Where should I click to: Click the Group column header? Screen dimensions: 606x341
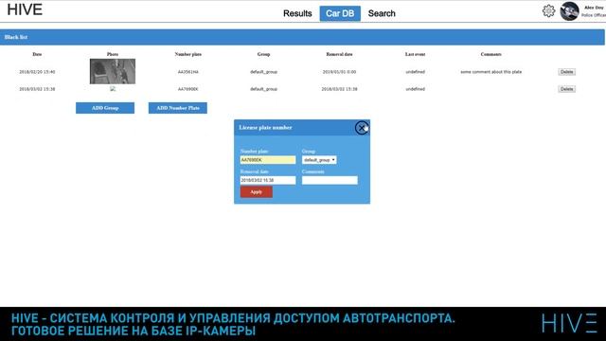263,54
